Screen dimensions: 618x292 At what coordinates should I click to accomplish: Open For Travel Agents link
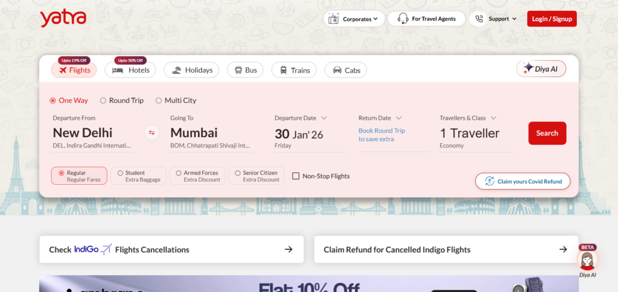point(427,19)
